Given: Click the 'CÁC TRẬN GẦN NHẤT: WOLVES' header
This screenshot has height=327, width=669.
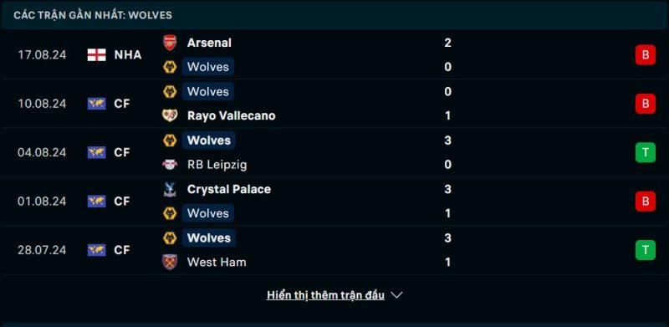Looking at the screenshot, I should pyautogui.click(x=93, y=15).
